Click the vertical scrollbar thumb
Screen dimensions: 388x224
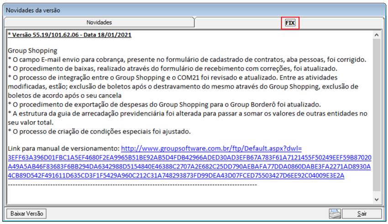click(377, 115)
